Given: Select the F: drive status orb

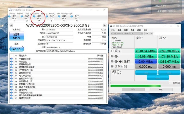Looking at the screenshot, I should pyautogui.click(x=9, y=16).
